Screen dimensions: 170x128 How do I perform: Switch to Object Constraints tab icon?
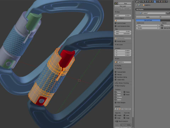pyautogui.click(x=152, y=1)
